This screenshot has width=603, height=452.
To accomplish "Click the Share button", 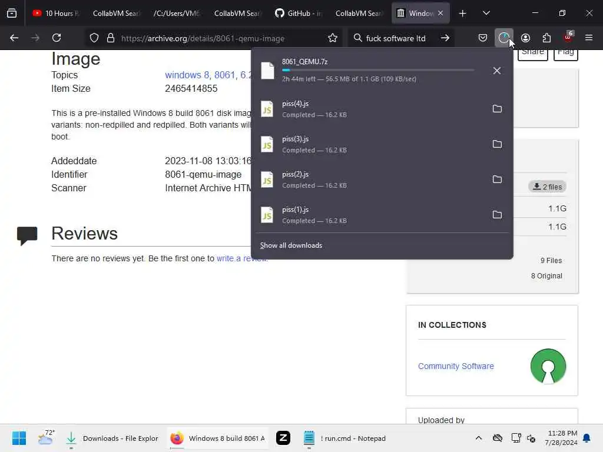I will tap(532, 54).
